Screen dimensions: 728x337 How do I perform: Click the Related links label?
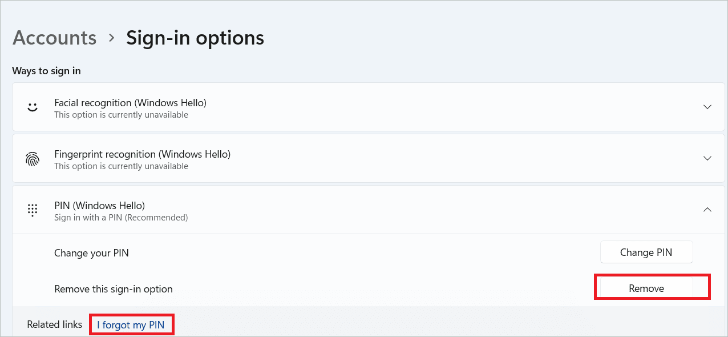point(55,324)
